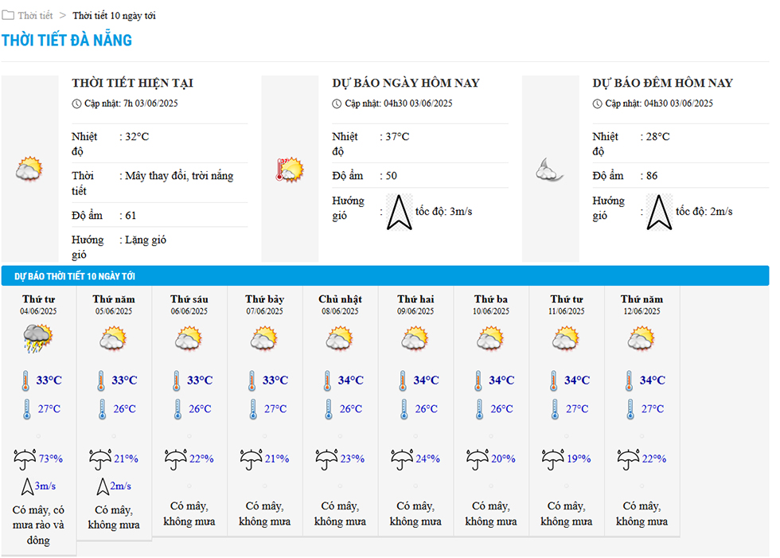The height and width of the screenshot is (558, 780).
Task: Click the wind arrow icon for 05/06/2025
Action: 103,486
